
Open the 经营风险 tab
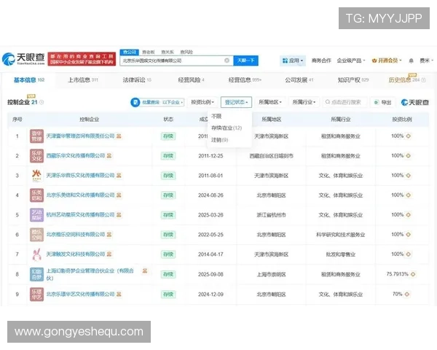coord(191,80)
